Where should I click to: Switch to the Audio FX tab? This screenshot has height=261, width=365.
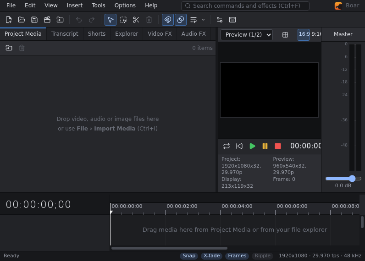coord(194,34)
